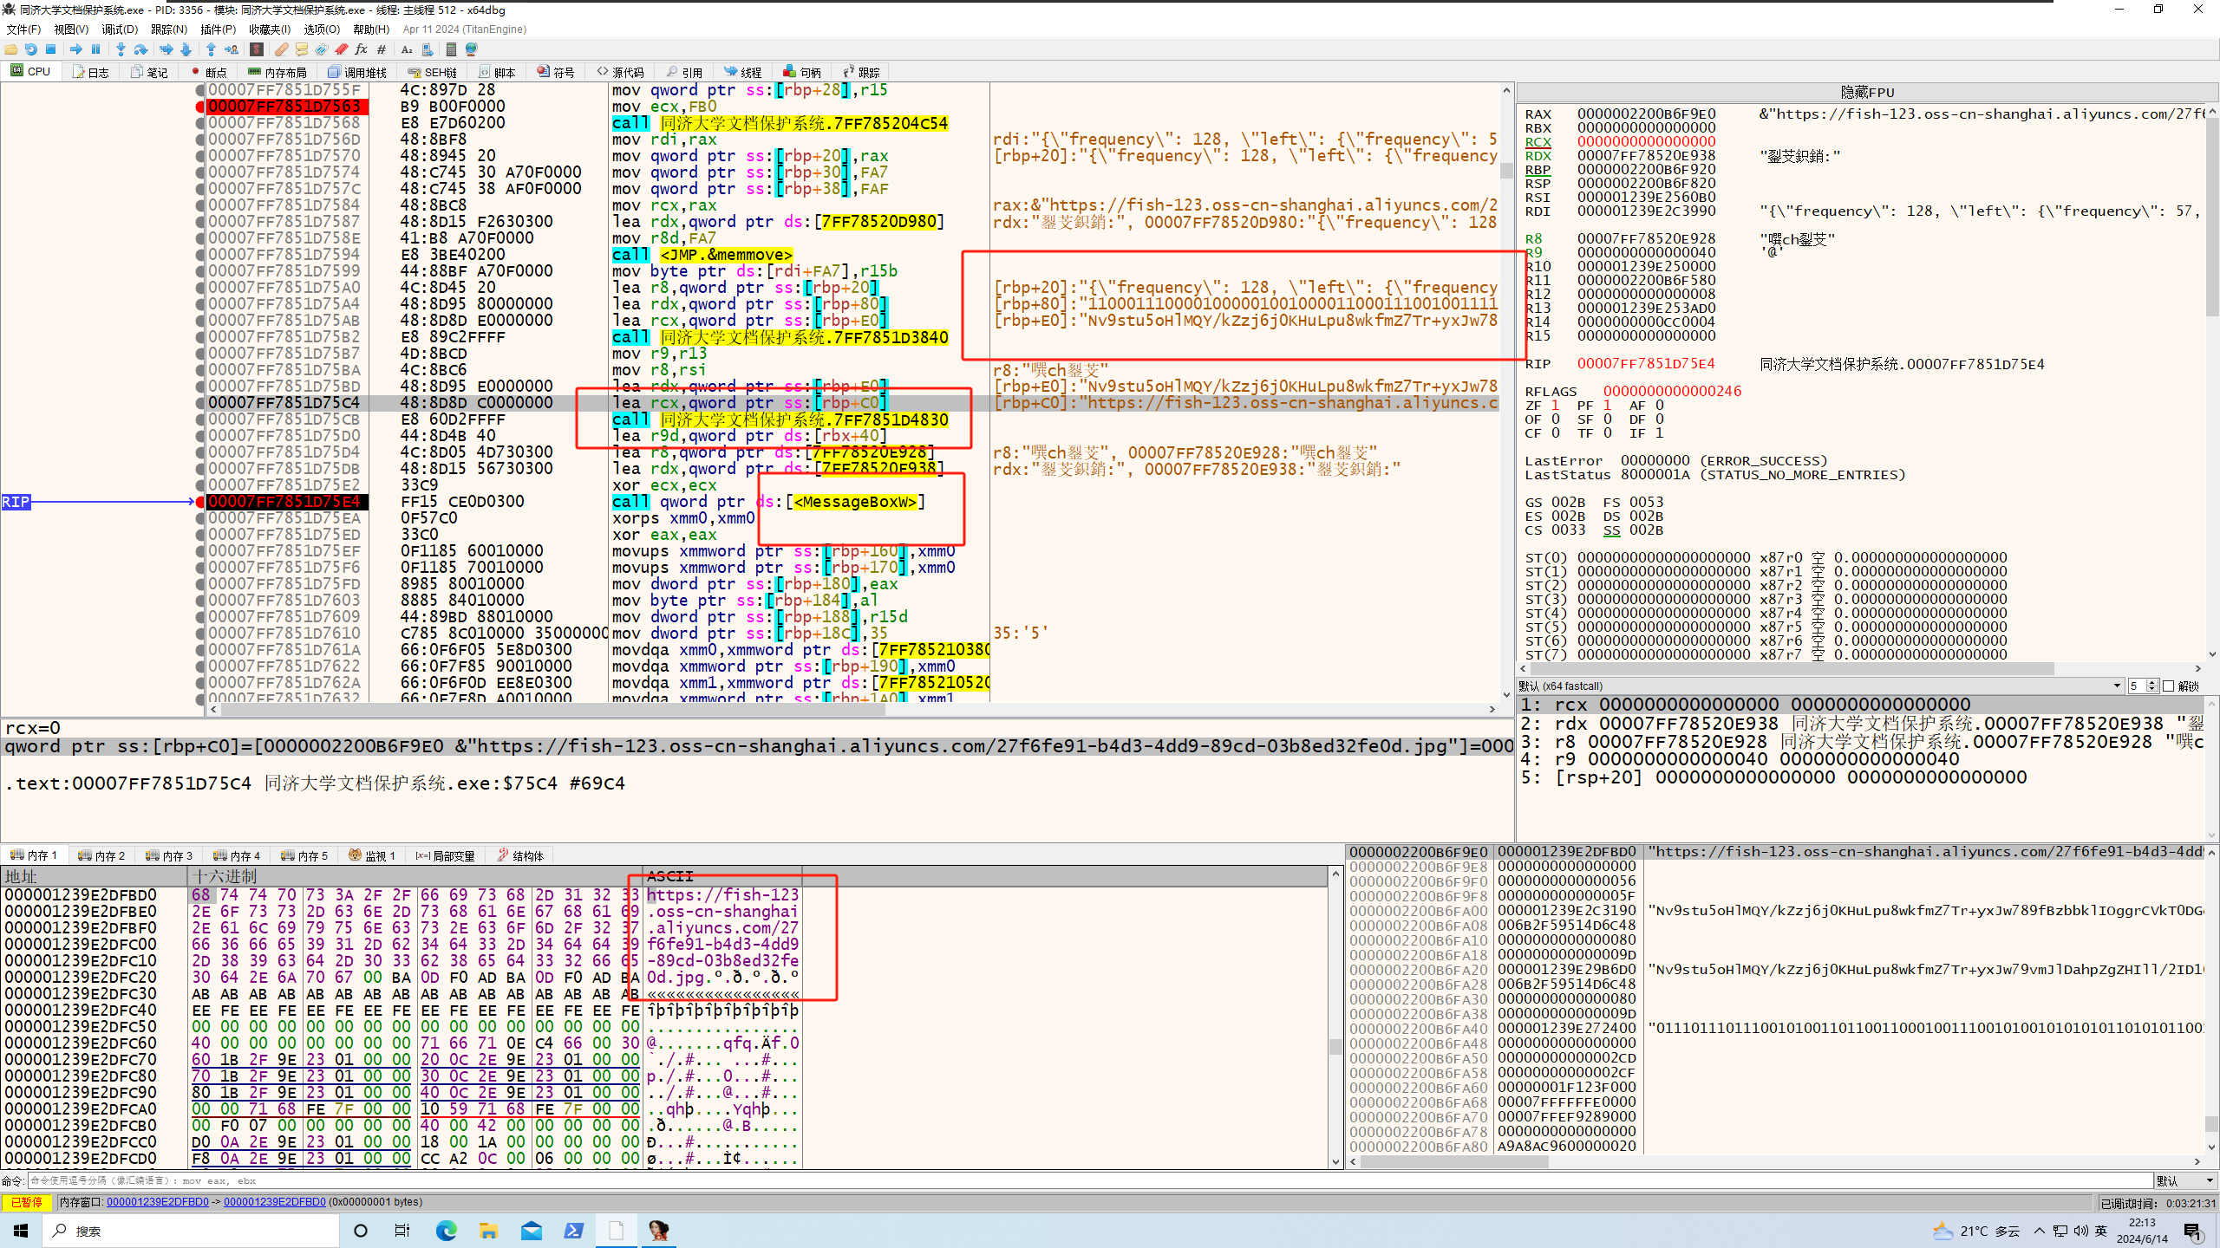Click the Run arrow toolbar icon
Image resolution: width=2220 pixels, height=1248 pixels.
[76, 49]
